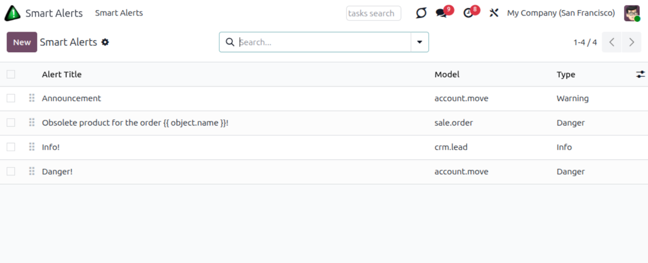
Task: Click the drag handle of Info! row
Action: 32,147
